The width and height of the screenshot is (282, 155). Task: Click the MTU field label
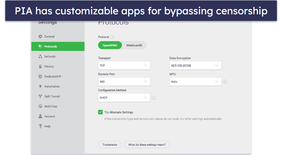tap(172, 74)
